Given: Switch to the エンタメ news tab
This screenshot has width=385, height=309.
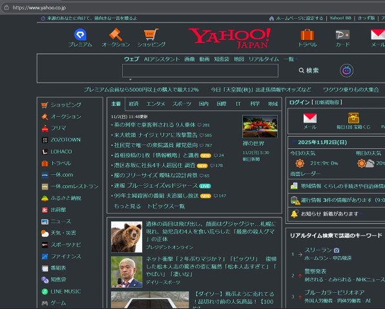Looking at the screenshot, I should tap(156, 104).
